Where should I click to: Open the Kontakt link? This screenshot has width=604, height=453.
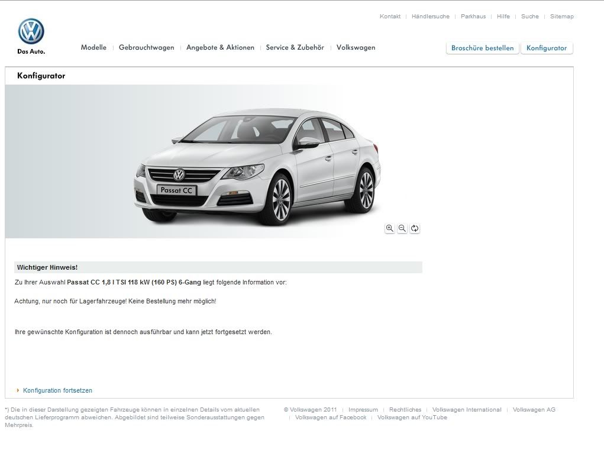(x=390, y=16)
